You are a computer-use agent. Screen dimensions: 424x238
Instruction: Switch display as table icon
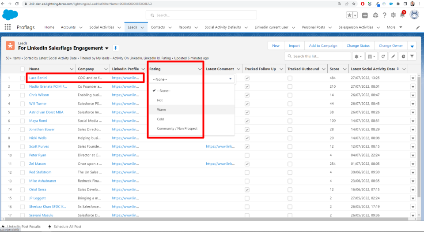[x=371, y=56]
